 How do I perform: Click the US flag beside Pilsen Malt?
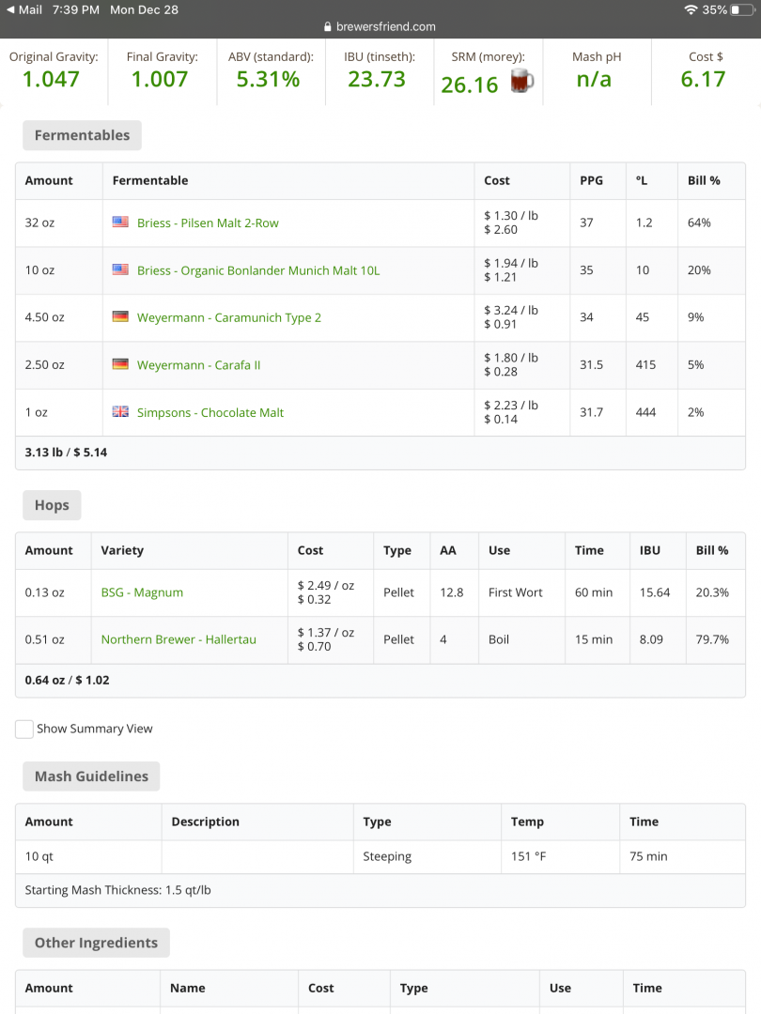click(120, 223)
